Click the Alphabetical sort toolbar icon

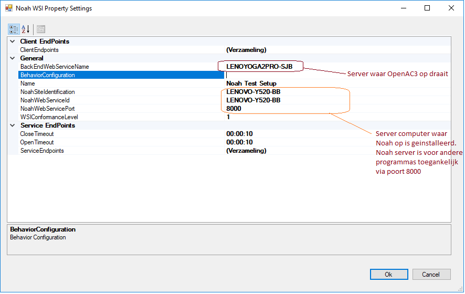26,29
